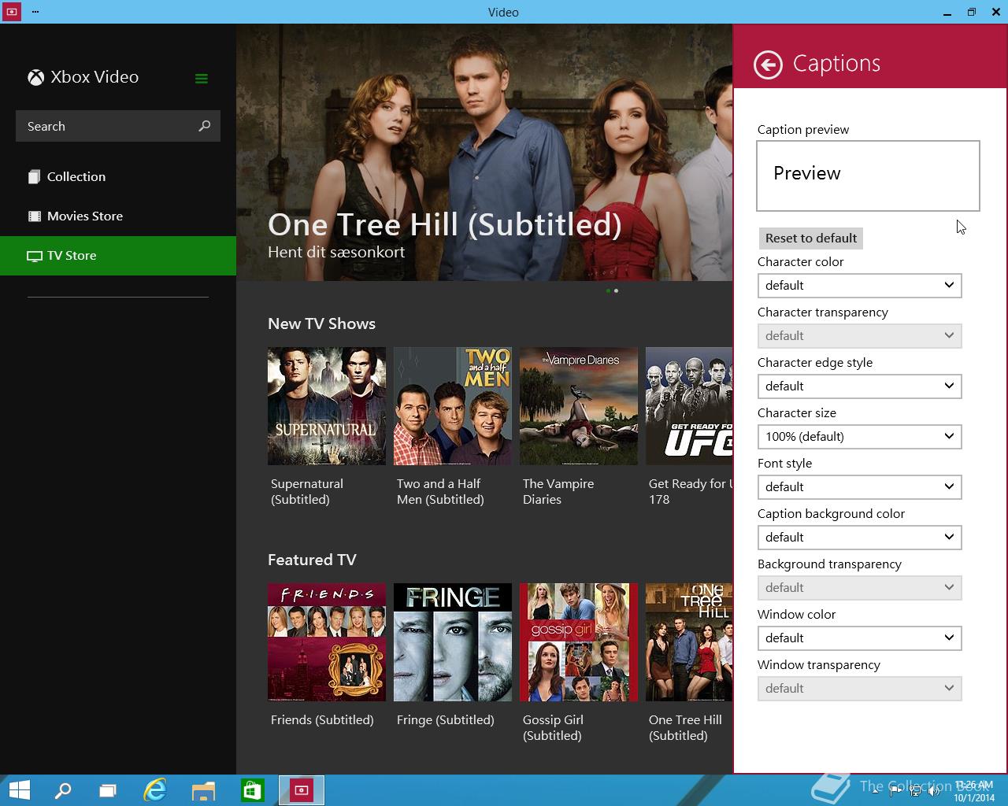Screen dimensions: 1008x806
Task: Click the Caption preview box
Action: [868, 176]
